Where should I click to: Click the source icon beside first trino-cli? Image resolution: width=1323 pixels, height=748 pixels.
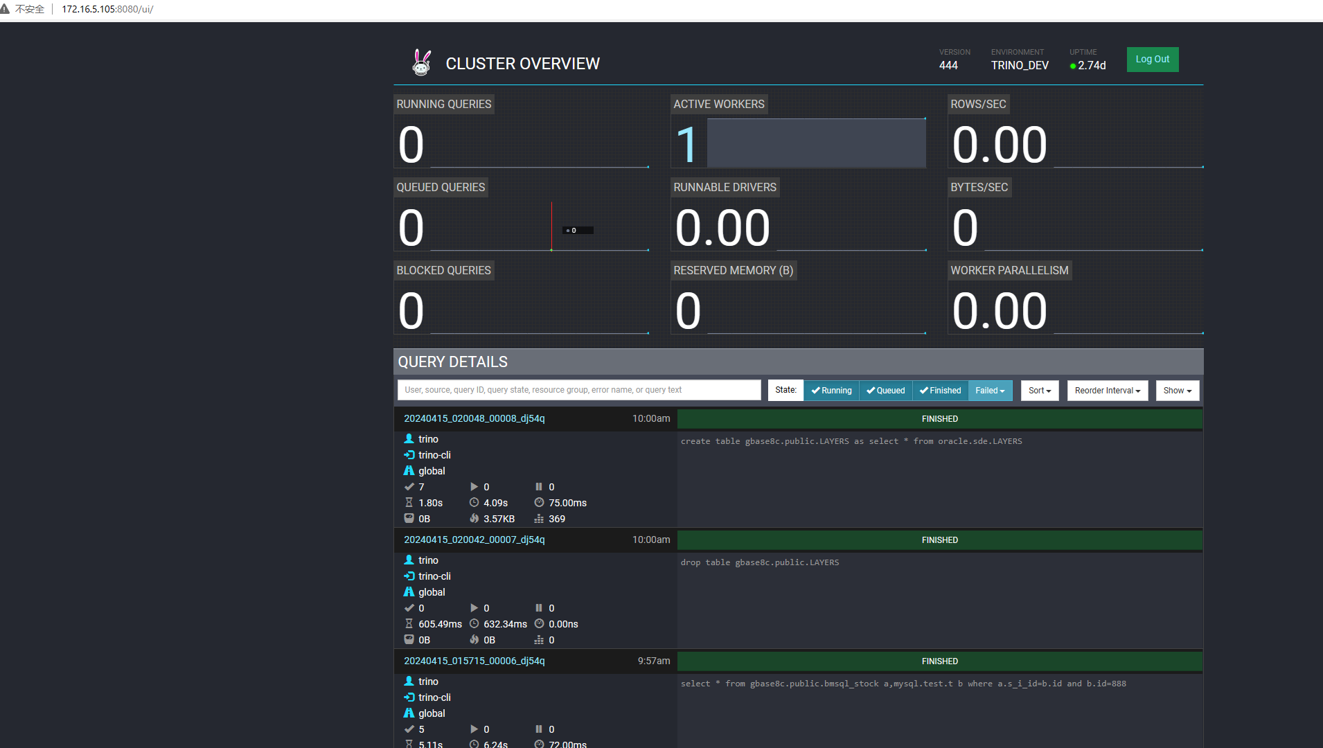pyautogui.click(x=409, y=454)
